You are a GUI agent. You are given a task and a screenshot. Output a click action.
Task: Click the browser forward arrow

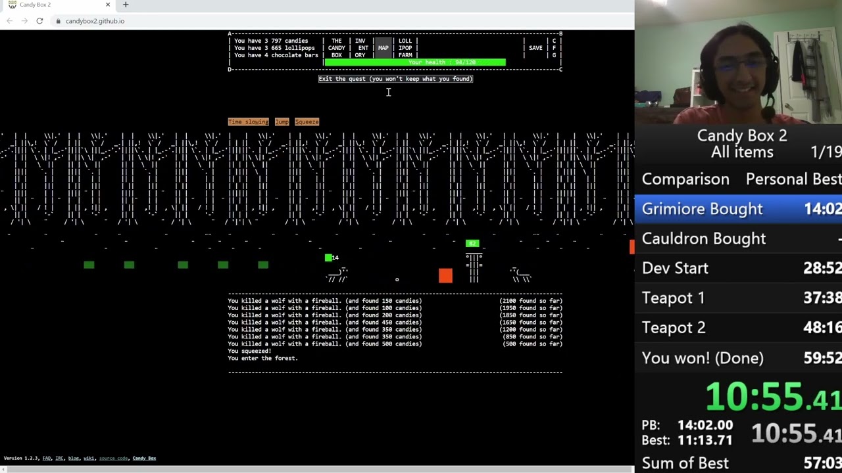24,21
